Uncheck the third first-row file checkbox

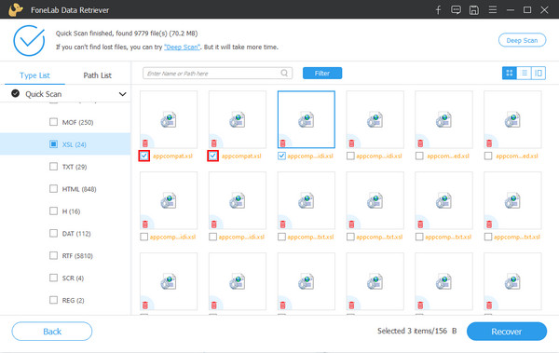281,156
